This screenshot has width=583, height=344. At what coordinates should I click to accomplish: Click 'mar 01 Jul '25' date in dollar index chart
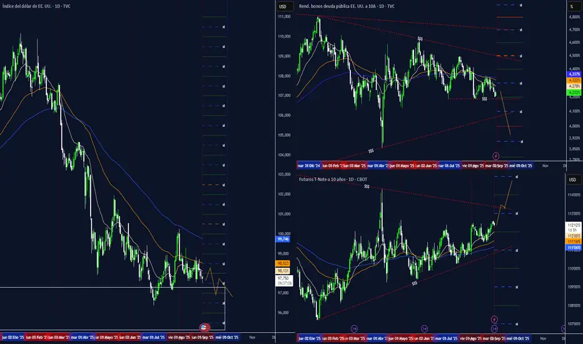pos(154,337)
